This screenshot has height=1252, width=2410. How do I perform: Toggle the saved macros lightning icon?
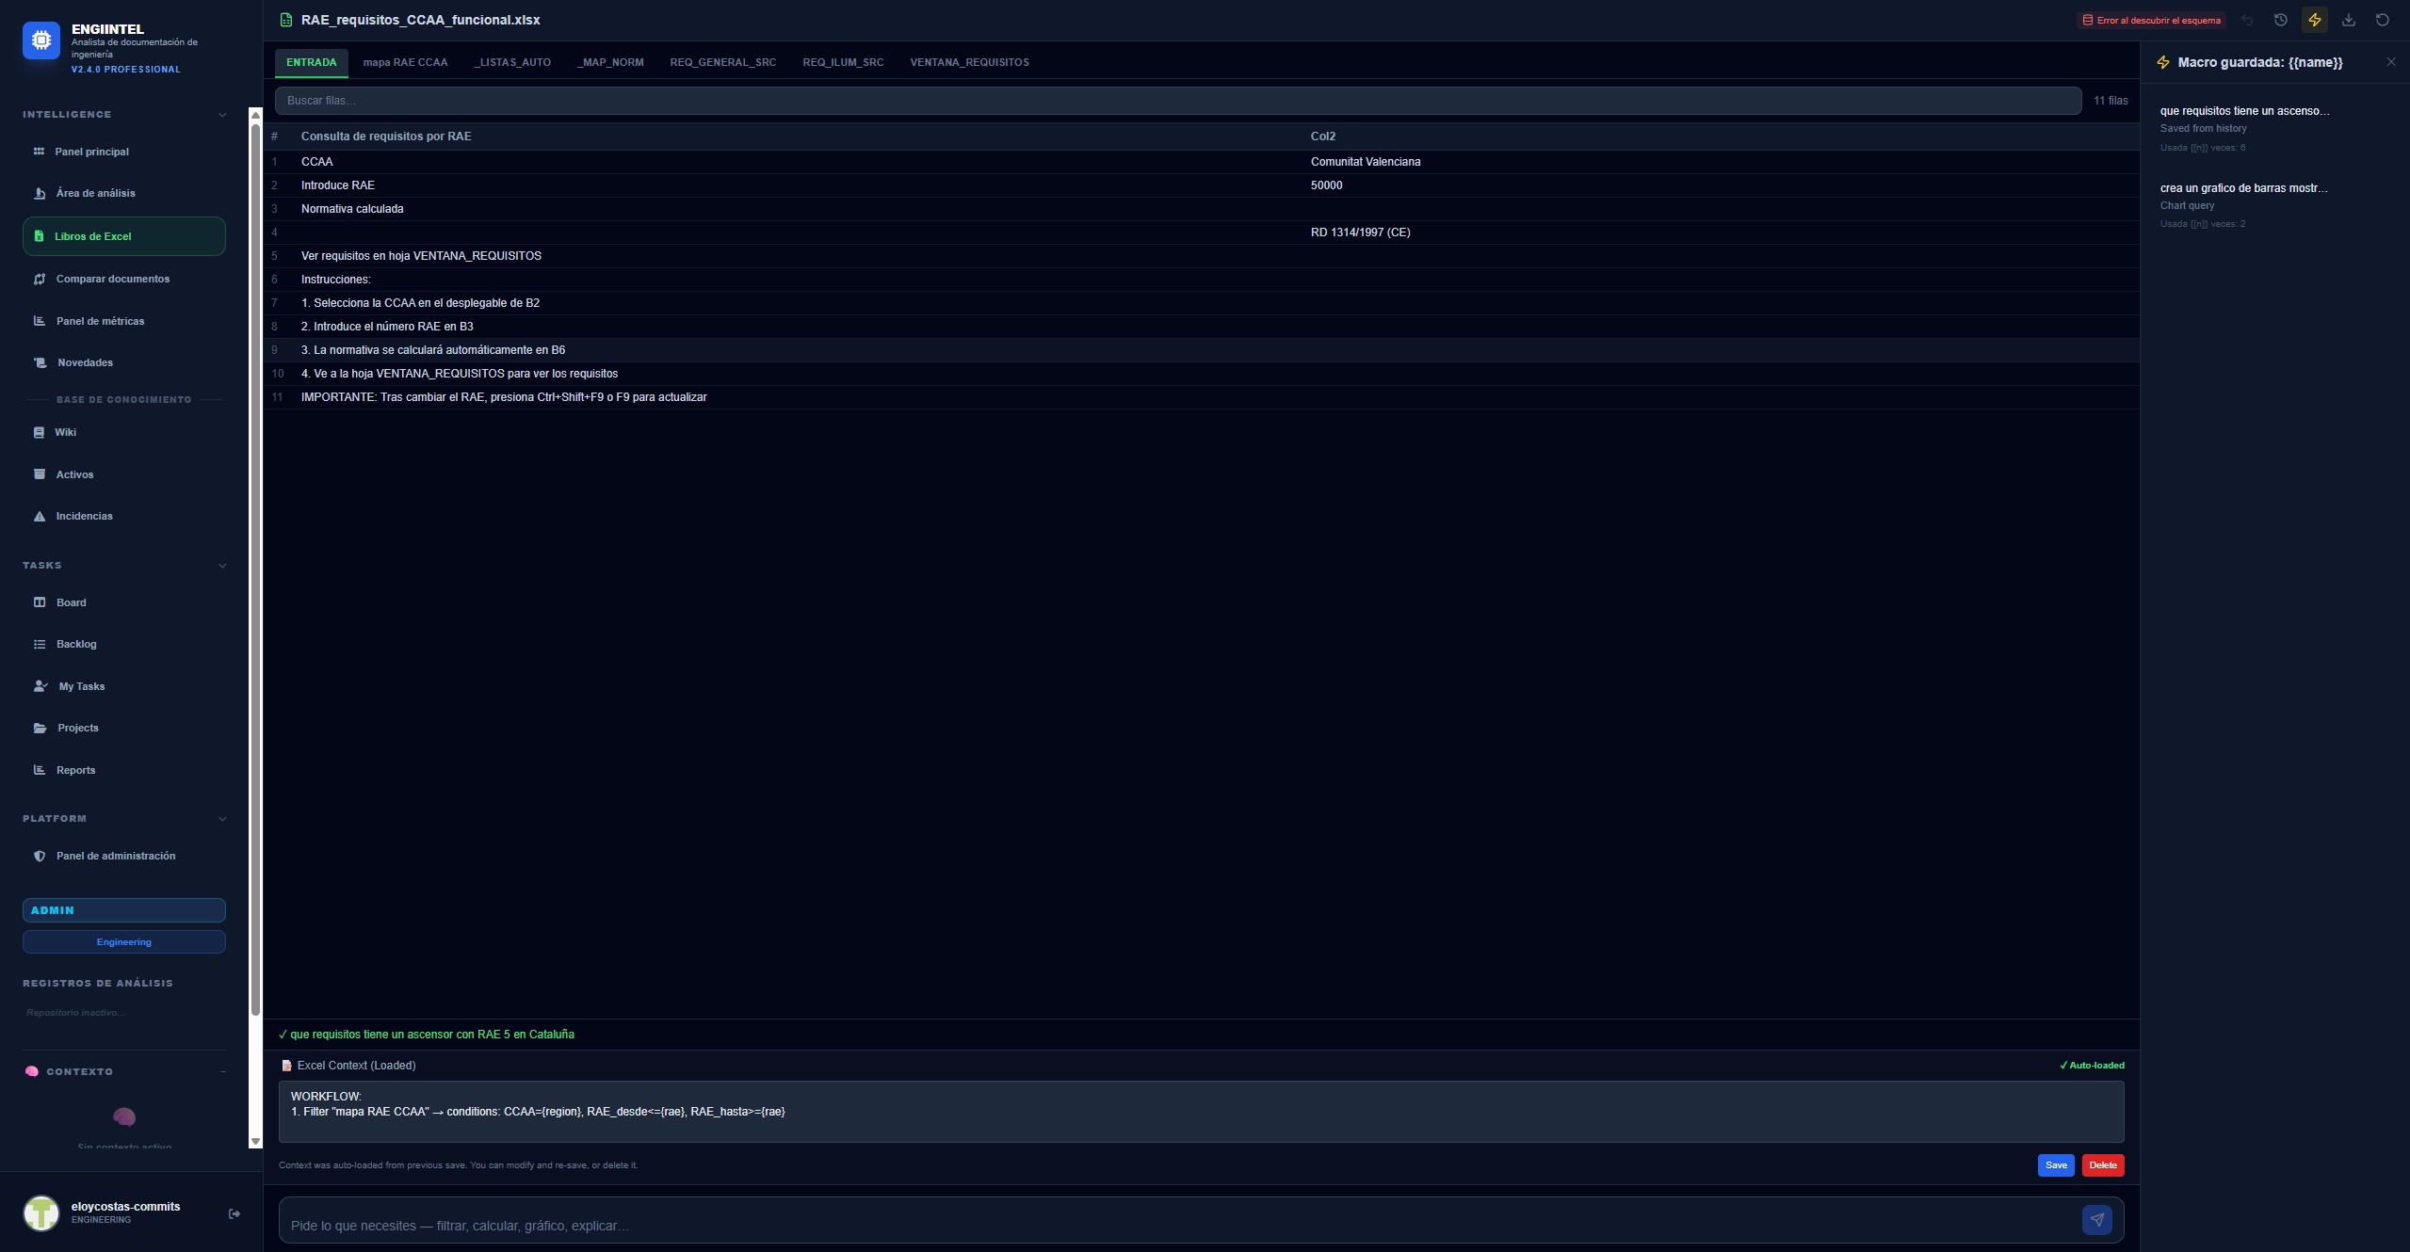pos(2315,20)
